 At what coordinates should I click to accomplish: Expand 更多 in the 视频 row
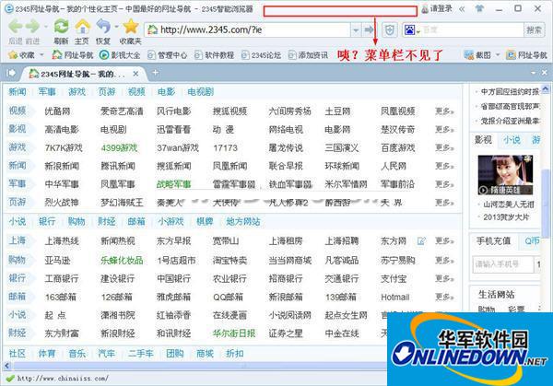click(444, 111)
